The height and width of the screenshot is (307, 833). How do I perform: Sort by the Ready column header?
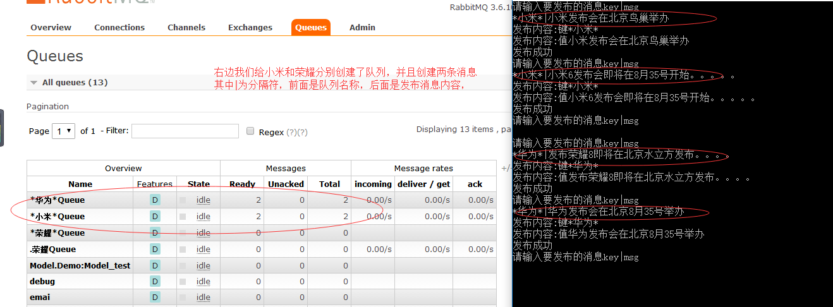(x=242, y=184)
